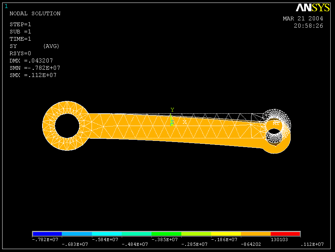Click the SUB =1 text
335x252 pixels.
[20, 32]
